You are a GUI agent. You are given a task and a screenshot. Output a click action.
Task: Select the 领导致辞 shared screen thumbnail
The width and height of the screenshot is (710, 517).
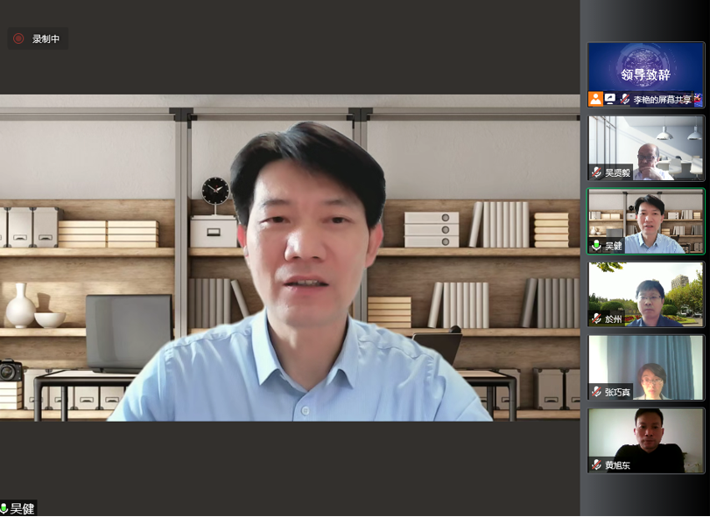(x=646, y=70)
